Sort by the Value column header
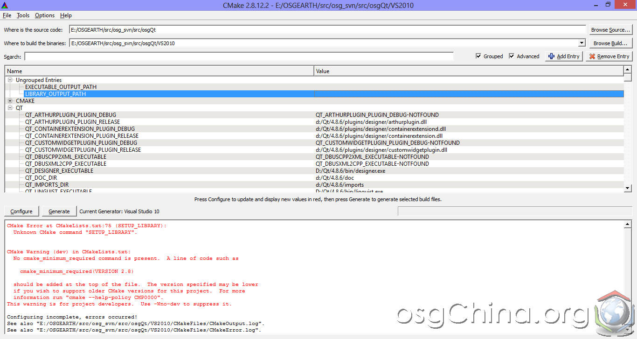 click(469, 71)
